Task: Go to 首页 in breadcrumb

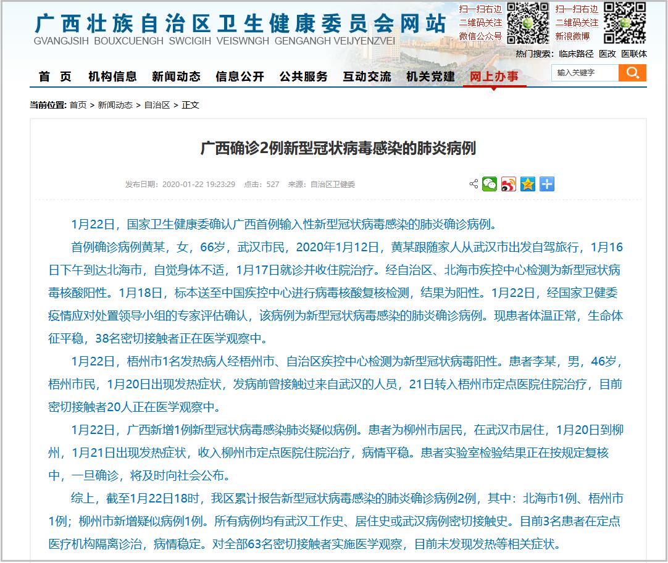Action: (x=78, y=105)
